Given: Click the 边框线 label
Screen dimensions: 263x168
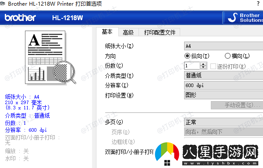Looking at the screenshot, I should (x=123, y=142).
